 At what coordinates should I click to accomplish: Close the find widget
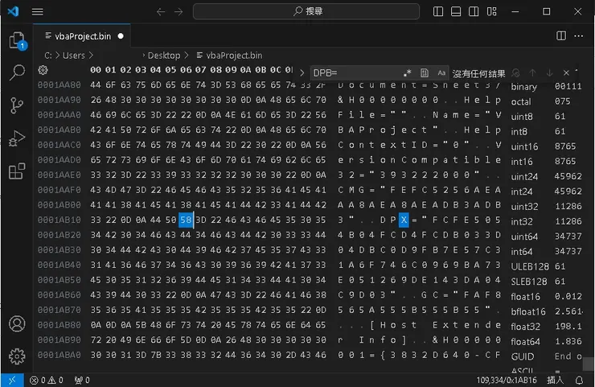[566, 73]
